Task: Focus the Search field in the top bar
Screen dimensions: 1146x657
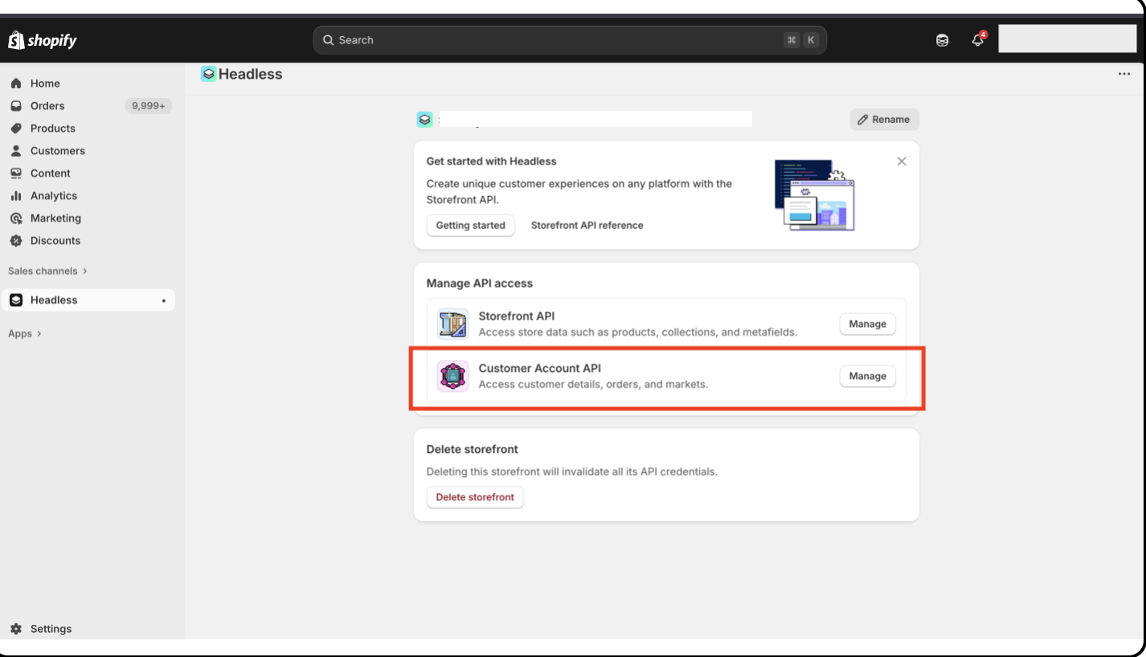Action: pos(570,40)
